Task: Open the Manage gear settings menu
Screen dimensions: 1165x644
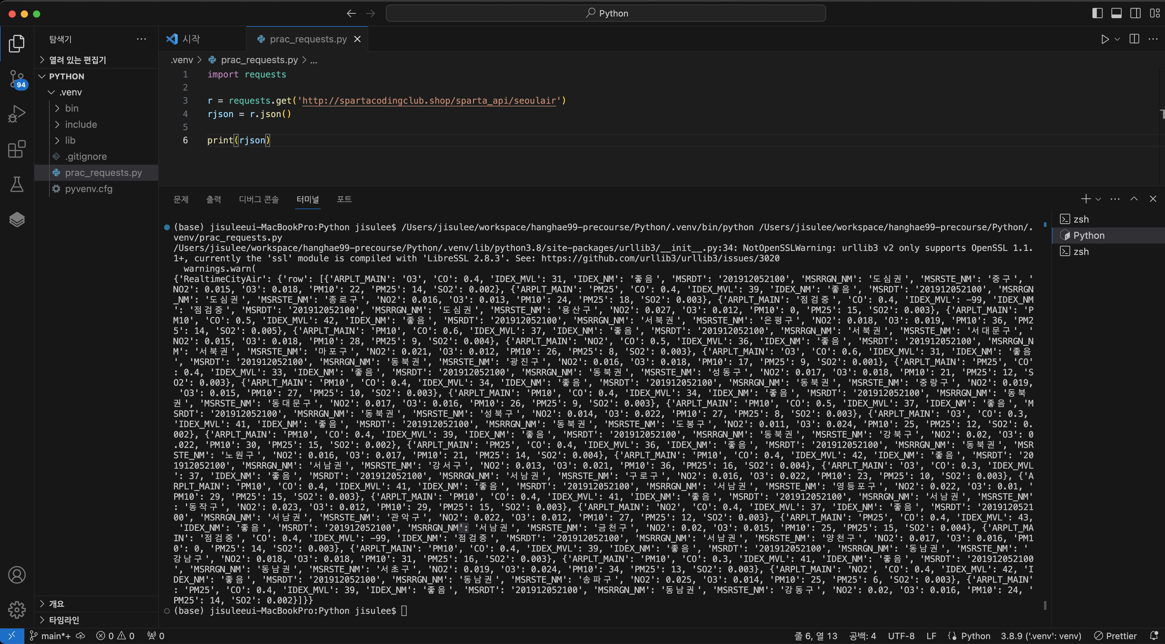Action: pos(17,610)
